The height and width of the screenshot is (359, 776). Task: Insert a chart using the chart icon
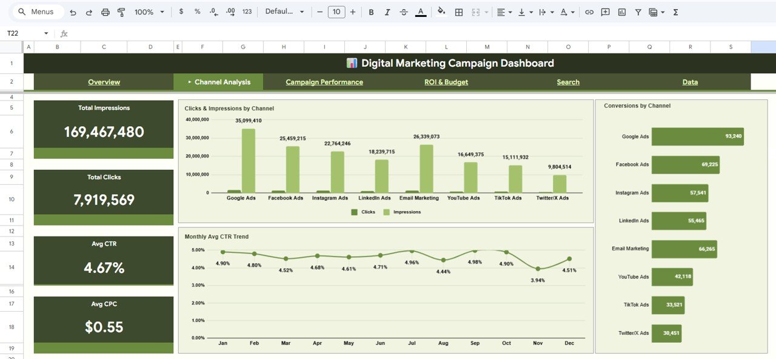(x=621, y=12)
